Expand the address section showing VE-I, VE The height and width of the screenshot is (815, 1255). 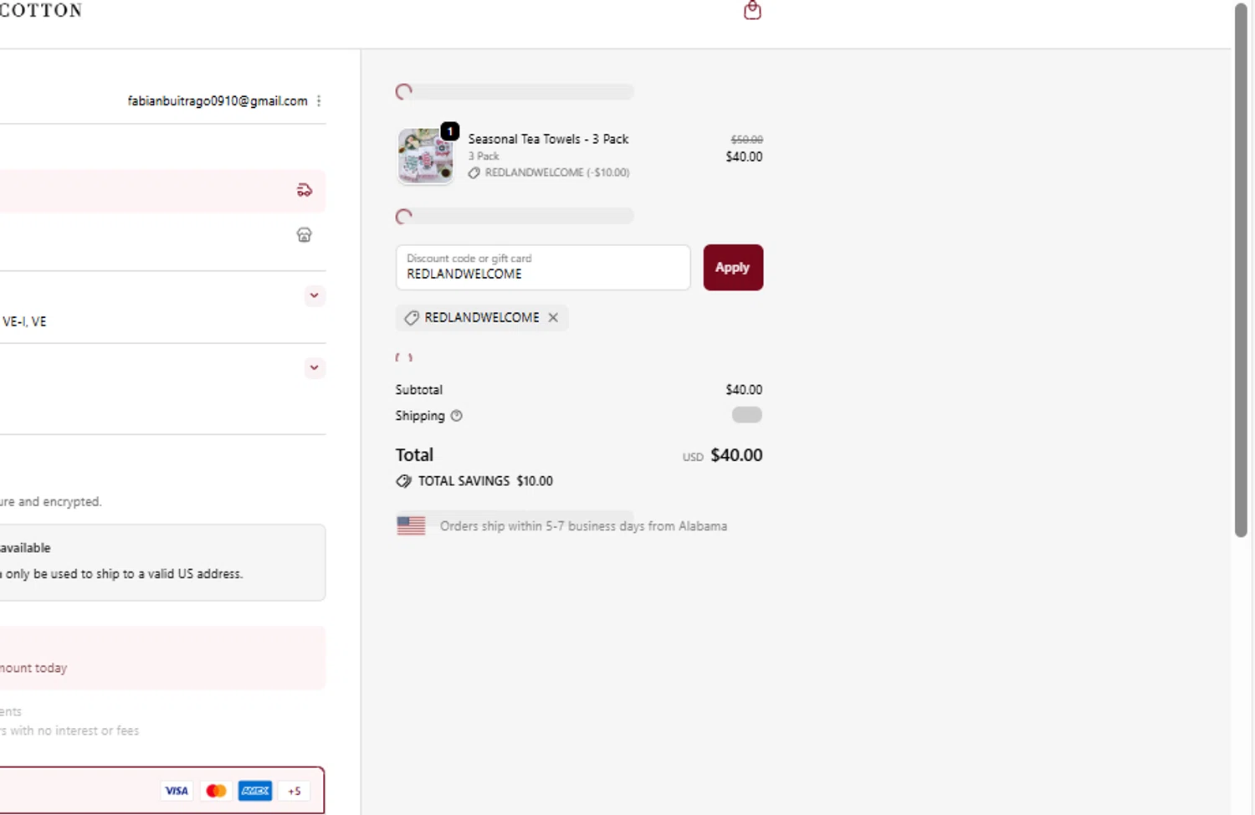point(314,295)
